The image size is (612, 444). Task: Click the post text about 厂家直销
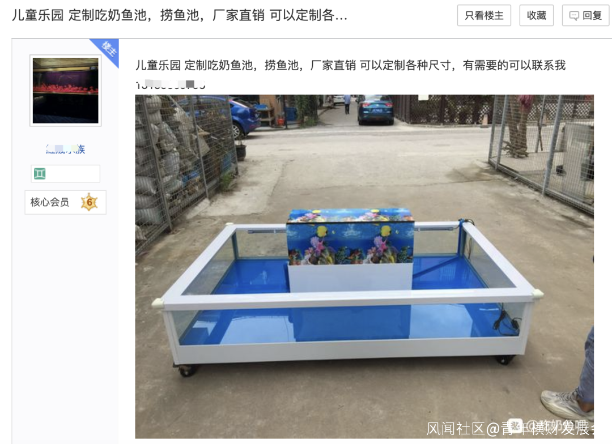(351, 65)
